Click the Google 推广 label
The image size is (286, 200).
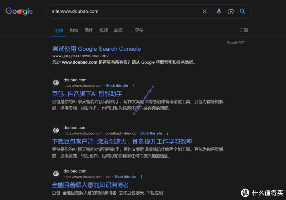tap(236, 42)
